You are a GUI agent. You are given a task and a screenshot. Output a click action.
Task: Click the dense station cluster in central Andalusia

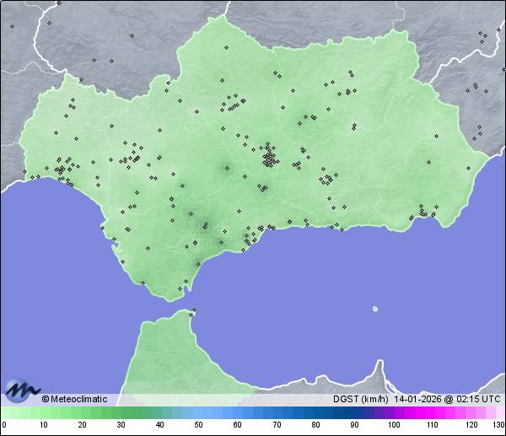point(269,158)
